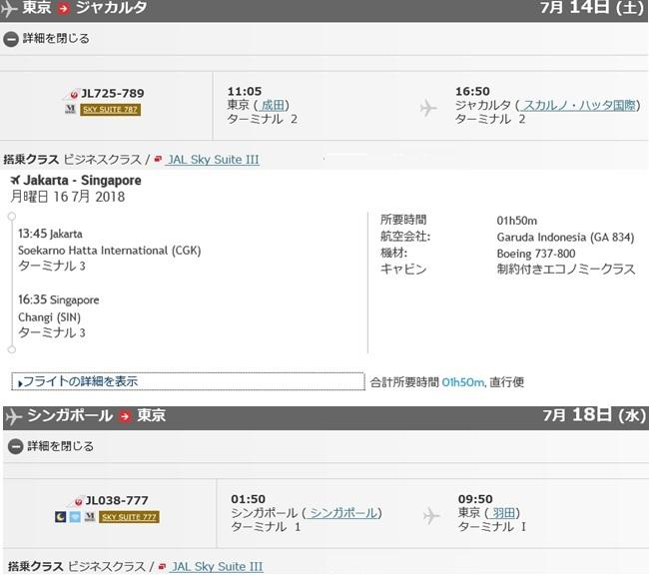
Task: Click the gray plane between 11:05 and 16:50
Action: tap(428, 108)
